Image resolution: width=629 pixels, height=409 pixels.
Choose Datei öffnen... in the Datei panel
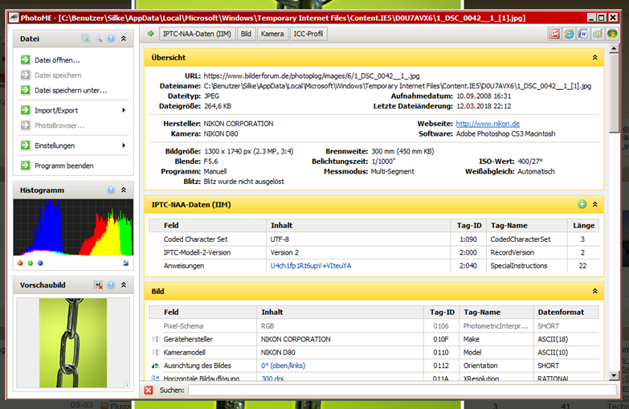(x=57, y=60)
